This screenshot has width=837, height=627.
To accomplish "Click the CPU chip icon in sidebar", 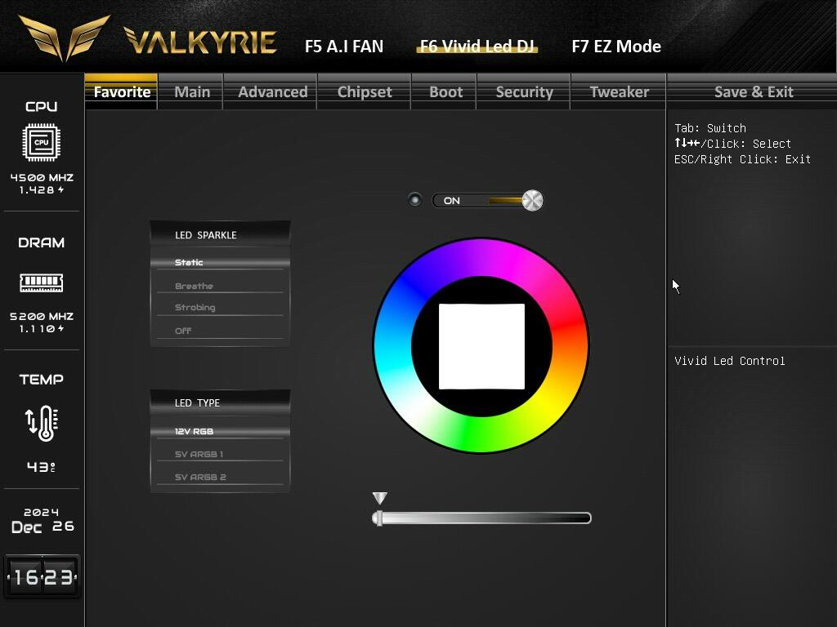I will [41, 143].
